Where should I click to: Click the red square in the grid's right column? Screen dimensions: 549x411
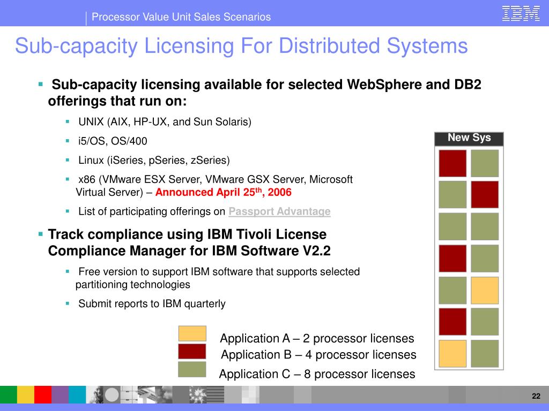coord(485,195)
